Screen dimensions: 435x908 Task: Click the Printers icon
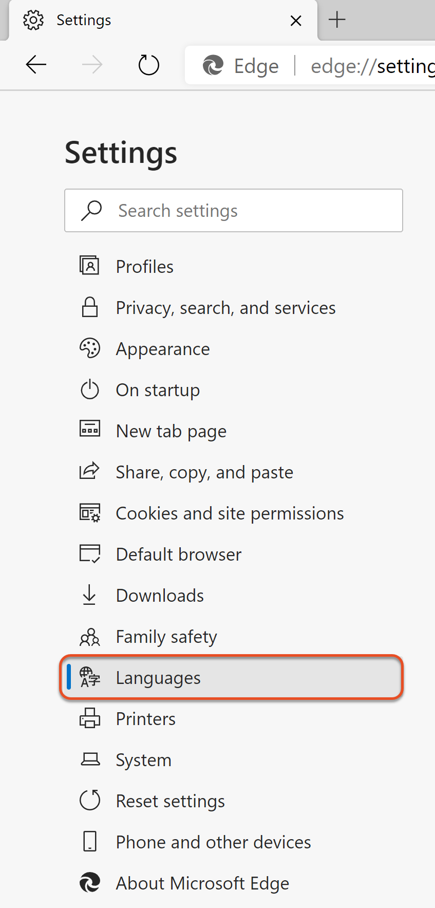tap(90, 718)
